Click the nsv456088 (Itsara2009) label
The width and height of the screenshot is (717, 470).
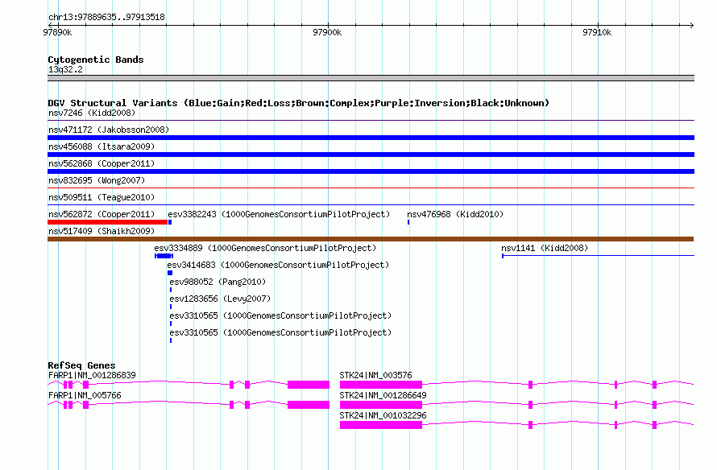[x=102, y=146]
